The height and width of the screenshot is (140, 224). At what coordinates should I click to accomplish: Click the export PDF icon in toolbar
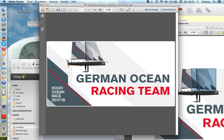[x=48, y=9]
